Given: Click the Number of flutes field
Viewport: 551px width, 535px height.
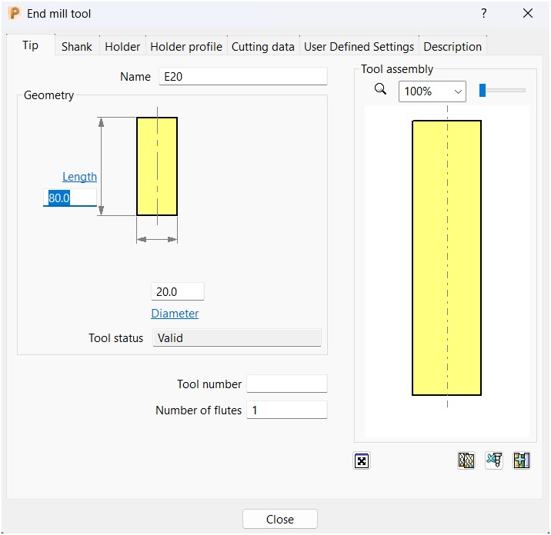Looking at the screenshot, I should (287, 410).
